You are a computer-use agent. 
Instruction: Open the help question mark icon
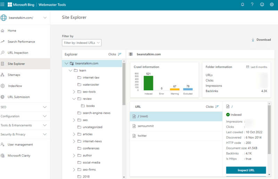pyautogui.click(x=252, y=5)
